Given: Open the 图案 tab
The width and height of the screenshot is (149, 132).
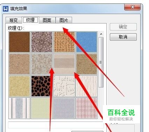Looking at the screenshot, I should coord(47,20).
